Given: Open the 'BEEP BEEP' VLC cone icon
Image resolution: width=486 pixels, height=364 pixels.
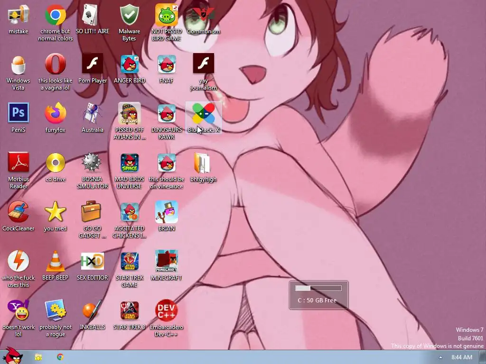Looking at the screenshot, I should tap(55, 261).
